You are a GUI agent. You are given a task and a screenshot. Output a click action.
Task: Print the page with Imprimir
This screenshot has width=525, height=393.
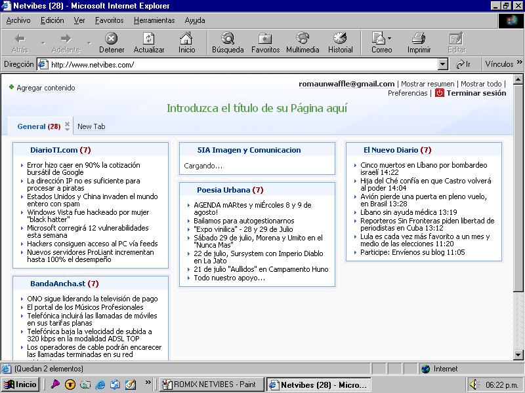pyautogui.click(x=419, y=43)
